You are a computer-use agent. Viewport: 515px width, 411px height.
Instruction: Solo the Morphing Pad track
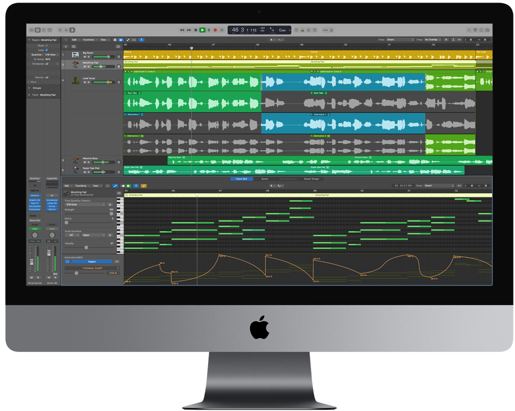88,67
